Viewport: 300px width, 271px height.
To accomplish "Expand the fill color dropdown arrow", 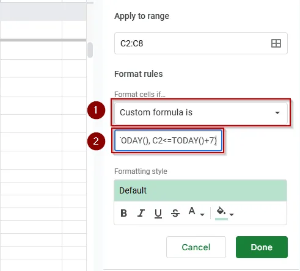I will pos(232,214).
